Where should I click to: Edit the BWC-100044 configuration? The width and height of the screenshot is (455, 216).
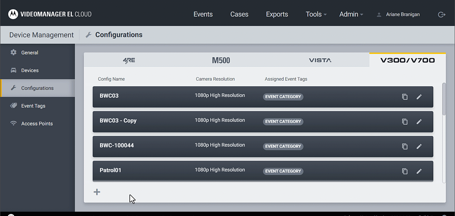[x=419, y=146]
